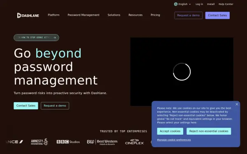Open Manage cookie preferences
The height and width of the screenshot is (154, 247).
(174, 140)
